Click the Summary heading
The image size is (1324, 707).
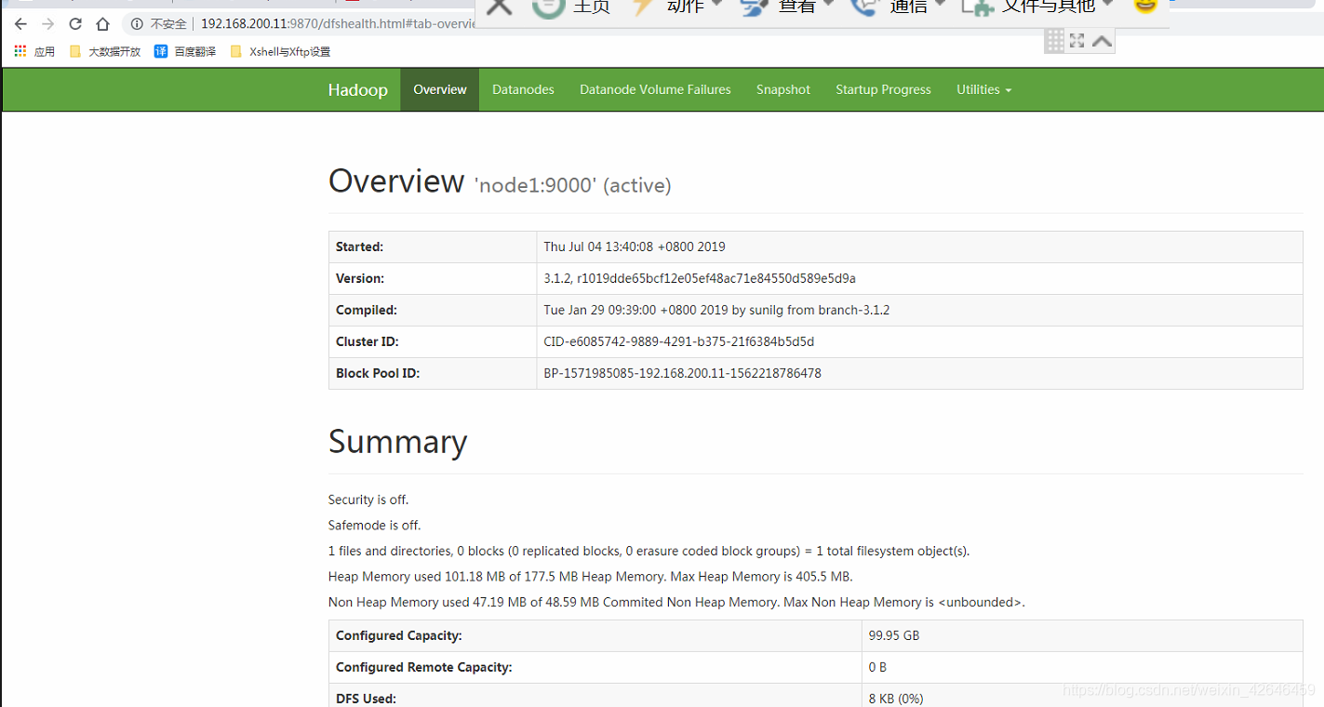397,442
